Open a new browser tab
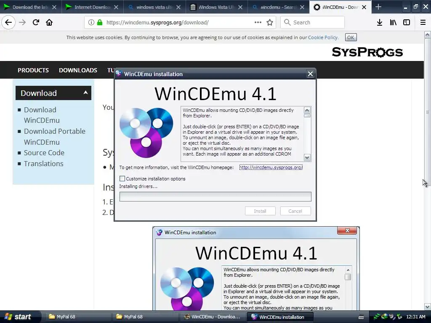 378,7
